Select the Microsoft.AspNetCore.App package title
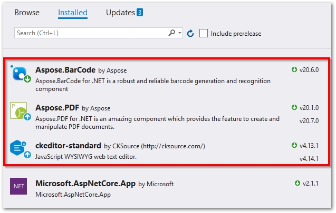Viewport: 336px width, 213px height. 85,184
